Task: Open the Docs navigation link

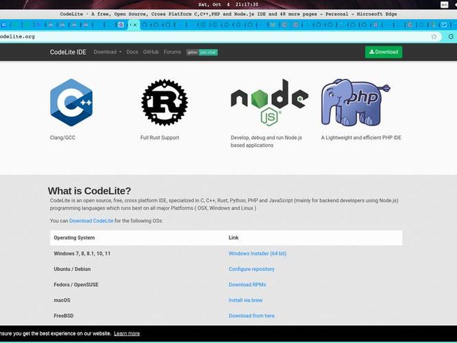Action: (132, 52)
